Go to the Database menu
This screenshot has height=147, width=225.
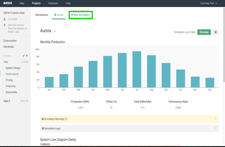[x=53, y=3]
